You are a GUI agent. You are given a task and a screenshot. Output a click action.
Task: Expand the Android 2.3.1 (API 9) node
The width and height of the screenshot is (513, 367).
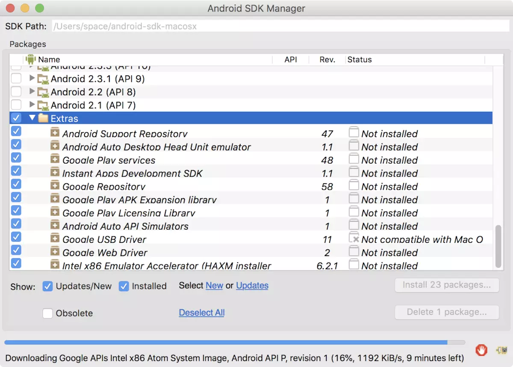(32, 78)
